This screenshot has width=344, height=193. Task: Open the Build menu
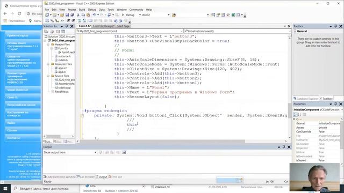coord(82,10)
